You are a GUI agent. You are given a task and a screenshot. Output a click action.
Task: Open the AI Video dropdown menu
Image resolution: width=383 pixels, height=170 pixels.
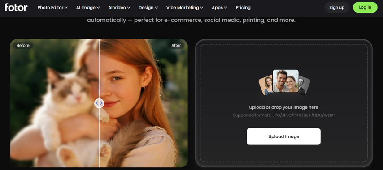coord(119,8)
